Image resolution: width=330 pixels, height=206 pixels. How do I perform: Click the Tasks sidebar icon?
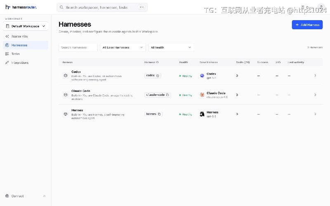7,54
